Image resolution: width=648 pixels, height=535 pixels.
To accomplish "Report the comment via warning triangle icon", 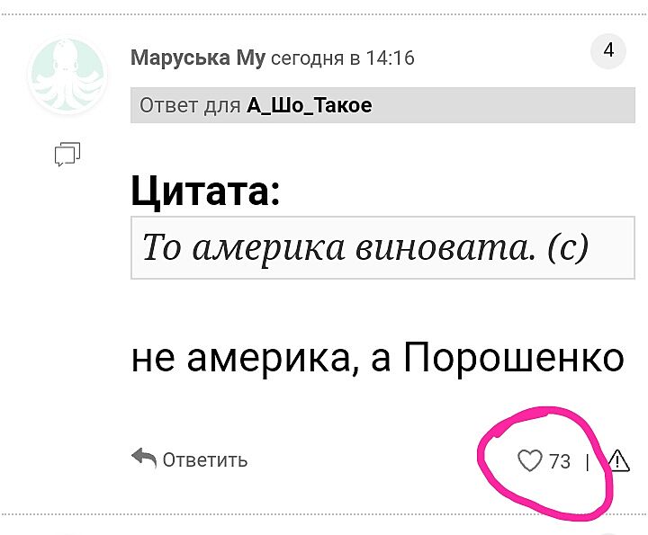I will [619, 460].
